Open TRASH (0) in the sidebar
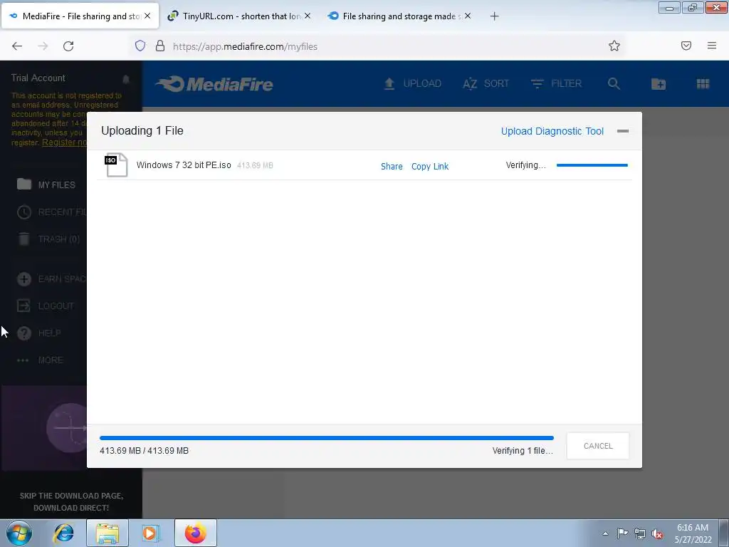Viewport: 729px width, 547px height. (48, 239)
